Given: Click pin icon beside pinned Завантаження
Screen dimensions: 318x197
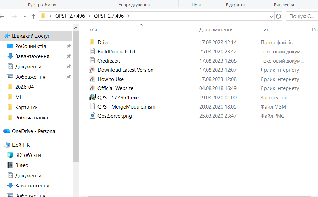Looking at the screenshot, I should point(69,56).
